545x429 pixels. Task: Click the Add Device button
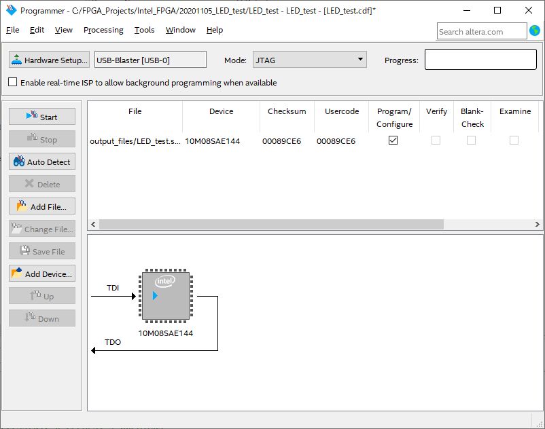pyautogui.click(x=41, y=274)
